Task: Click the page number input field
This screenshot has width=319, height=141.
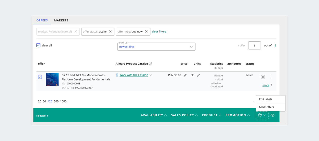Action: coord(254,45)
